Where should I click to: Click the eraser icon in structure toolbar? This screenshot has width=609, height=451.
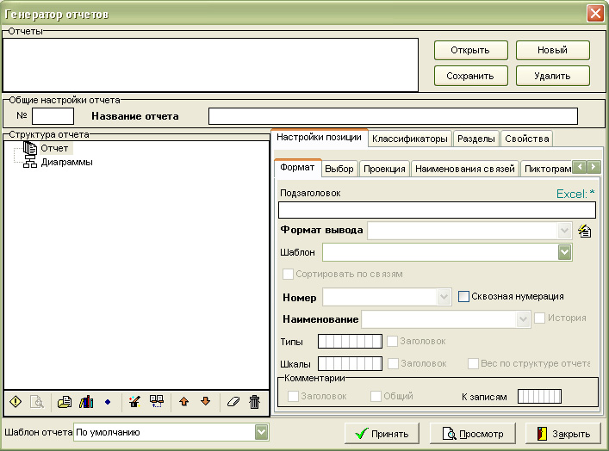(x=233, y=402)
